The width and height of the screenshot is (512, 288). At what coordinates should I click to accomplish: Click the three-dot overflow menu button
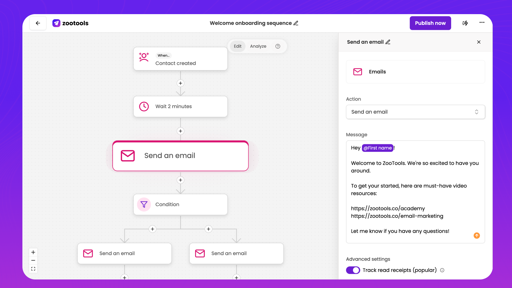click(482, 23)
